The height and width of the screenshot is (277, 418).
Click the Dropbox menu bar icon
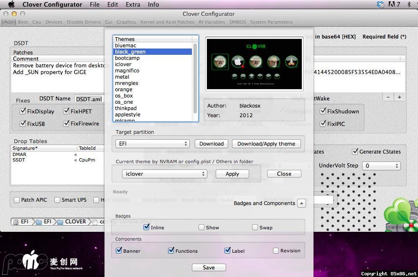pos(380,5)
